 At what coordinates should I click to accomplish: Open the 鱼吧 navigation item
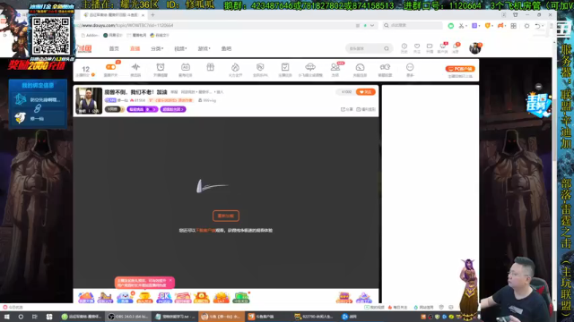(226, 48)
